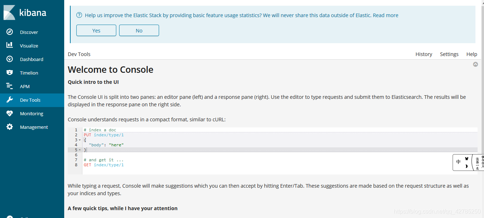
Task: Click the Welcome to Console heading
Action: (111, 70)
